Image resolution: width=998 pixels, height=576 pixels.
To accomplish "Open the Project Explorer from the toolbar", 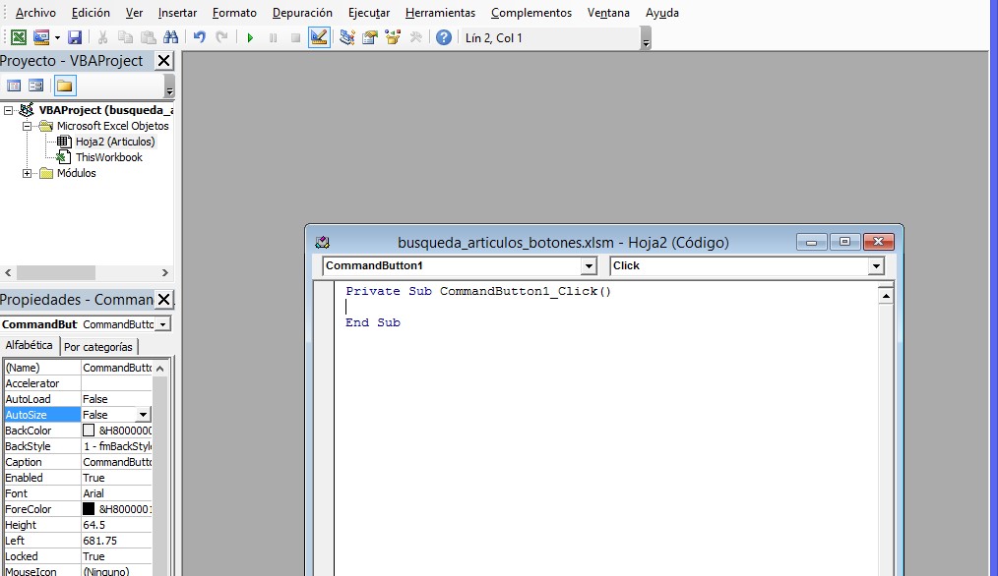I will click(347, 37).
